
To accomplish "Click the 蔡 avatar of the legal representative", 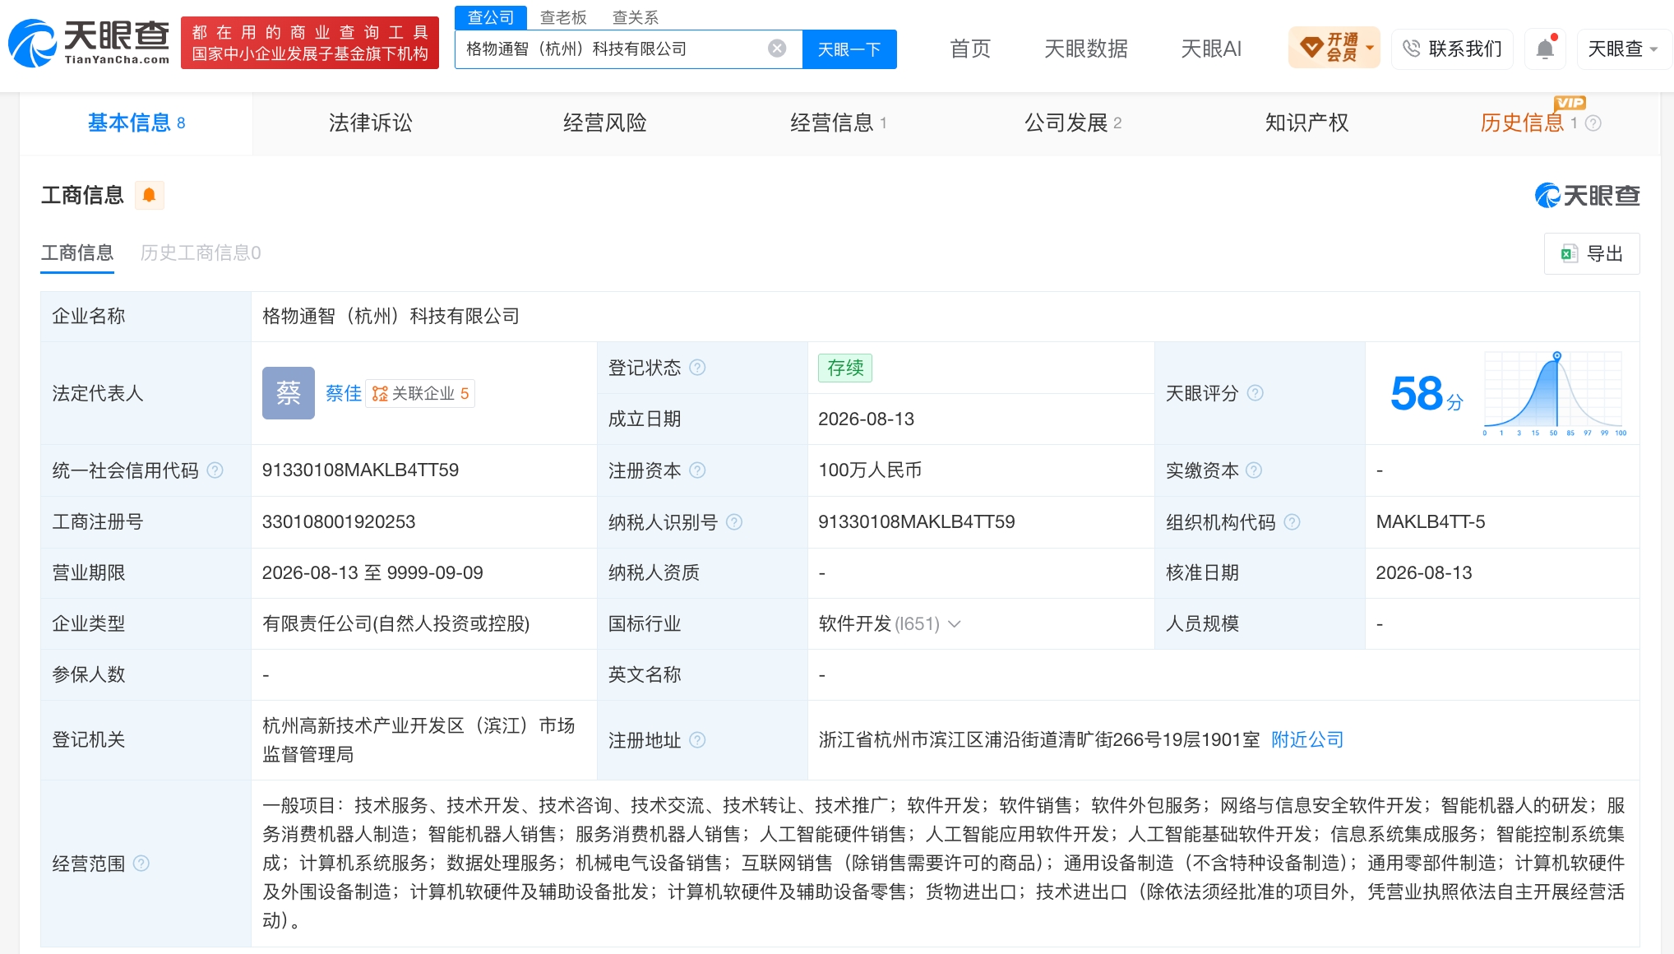I will click(289, 393).
